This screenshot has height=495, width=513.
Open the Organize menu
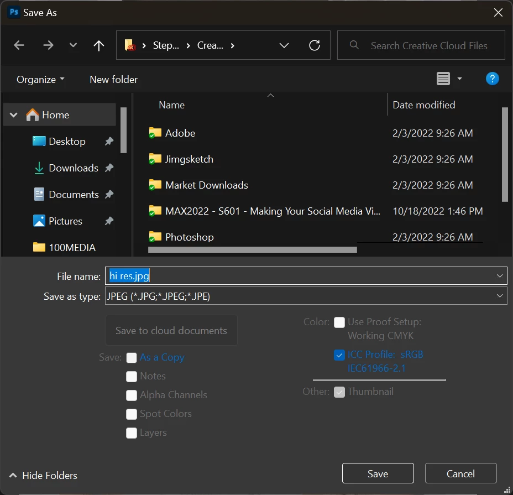click(x=40, y=80)
